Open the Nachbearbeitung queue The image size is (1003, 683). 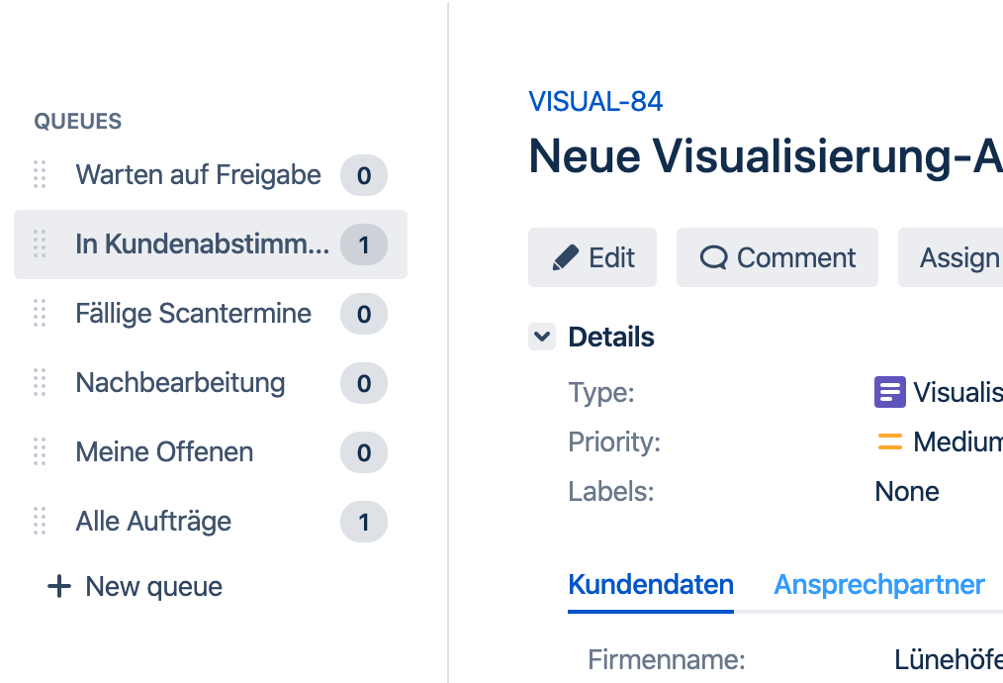click(x=211, y=383)
